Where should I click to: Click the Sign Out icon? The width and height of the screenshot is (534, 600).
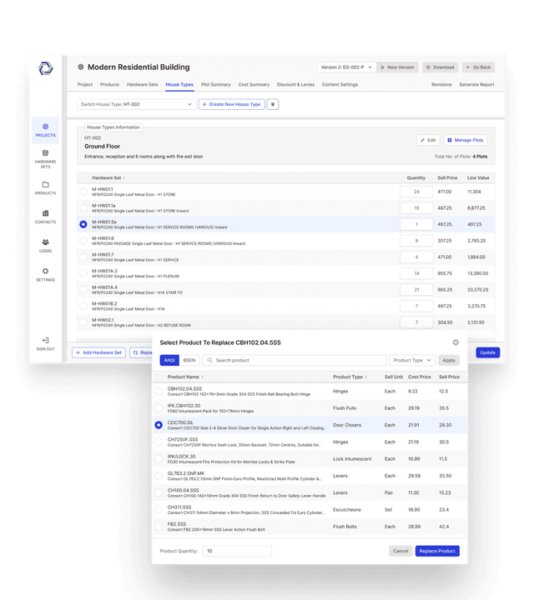[45, 342]
